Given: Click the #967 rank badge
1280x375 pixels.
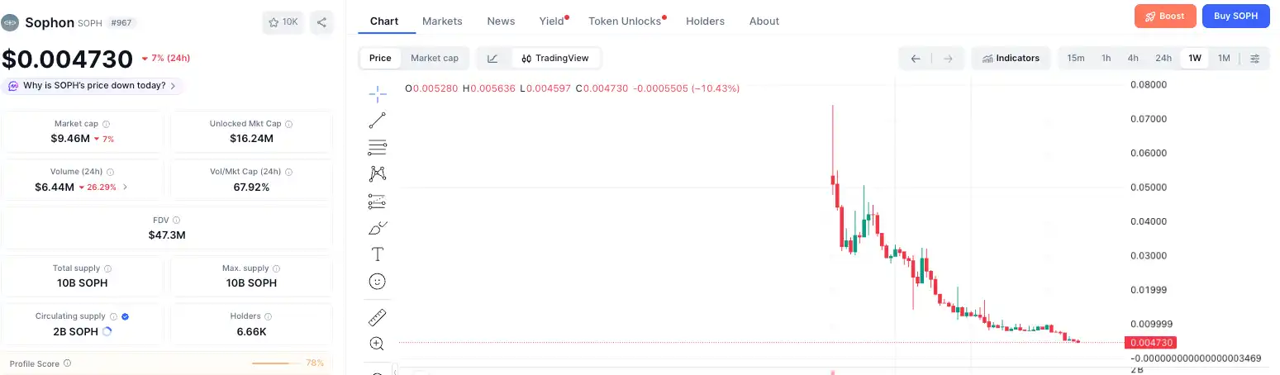Looking at the screenshot, I should tap(121, 23).
